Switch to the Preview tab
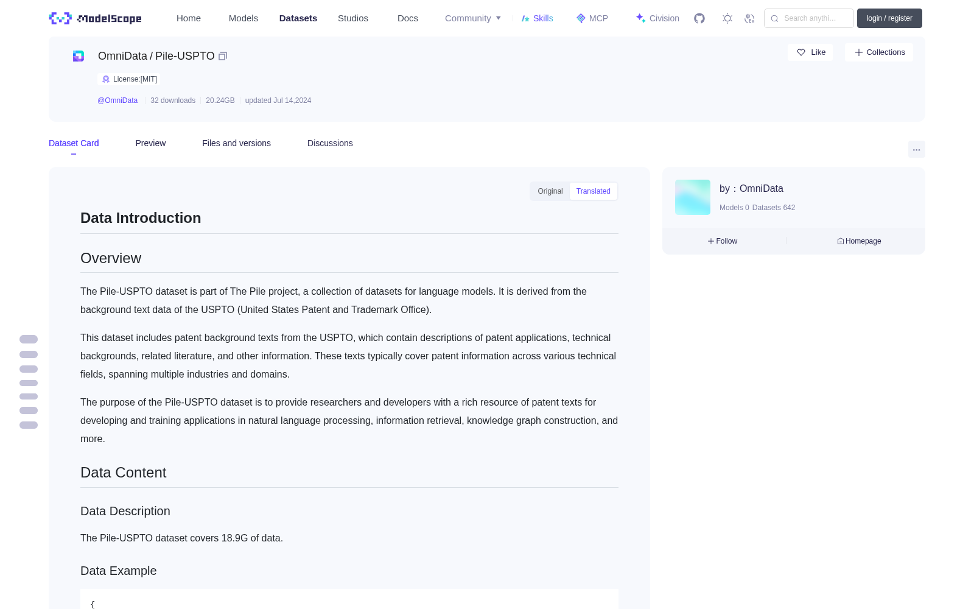Screen dimensions: 974x609 (150, 143)
